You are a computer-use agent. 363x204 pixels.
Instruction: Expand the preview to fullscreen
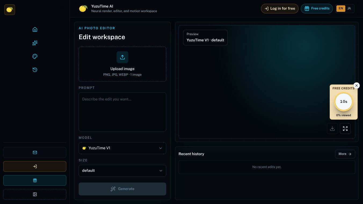point(345,129)
